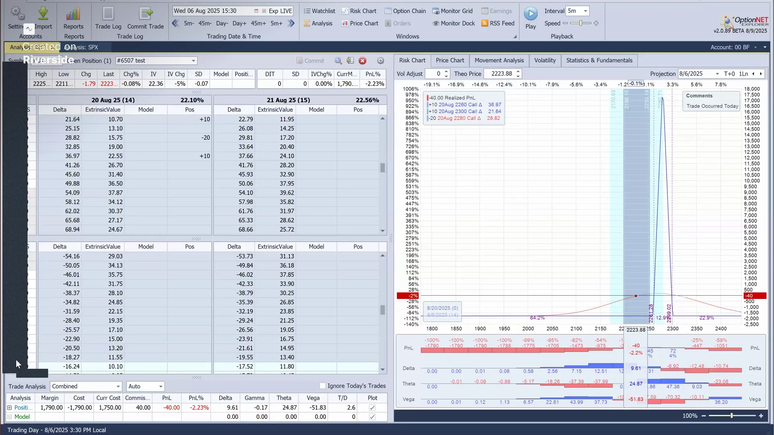This screenshot has width=774, height=435.
Task: Enable Ignore Today's Trades checkbox
Action: coord(322,386)
